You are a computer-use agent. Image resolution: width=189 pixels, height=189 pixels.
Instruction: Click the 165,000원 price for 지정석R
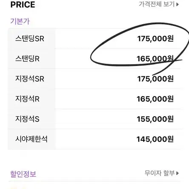(155, 99)
